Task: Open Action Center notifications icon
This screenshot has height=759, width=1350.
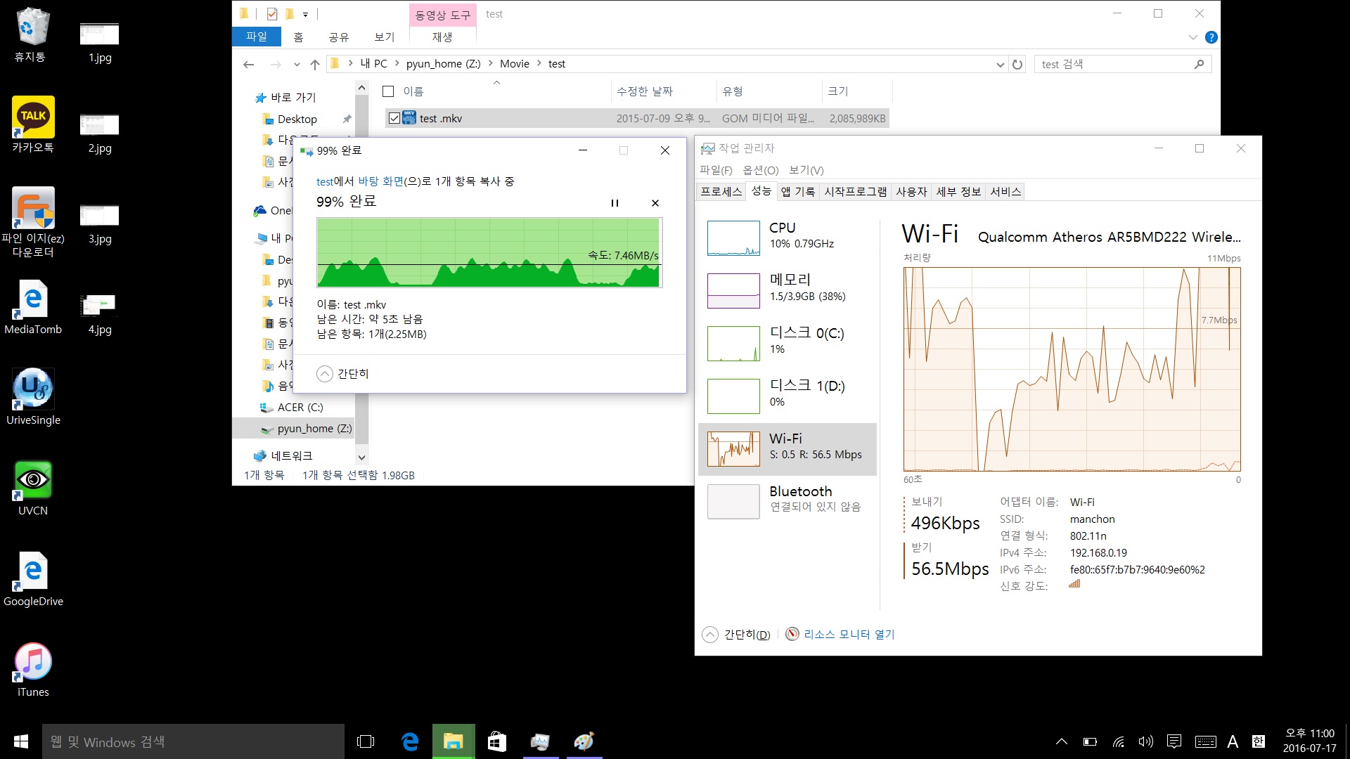Action: coord(1174,741)
